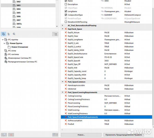
Task: Remove the Exp59_Atrium property via red X
Action: click(66, 32)
